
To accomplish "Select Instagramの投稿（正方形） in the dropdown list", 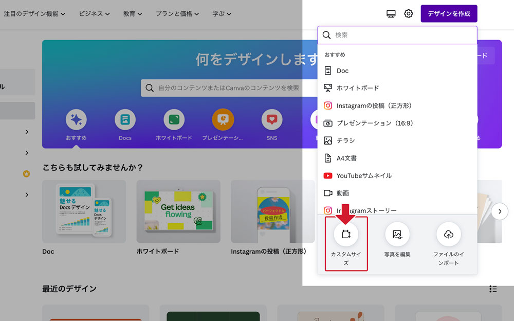I will point(397,105).
